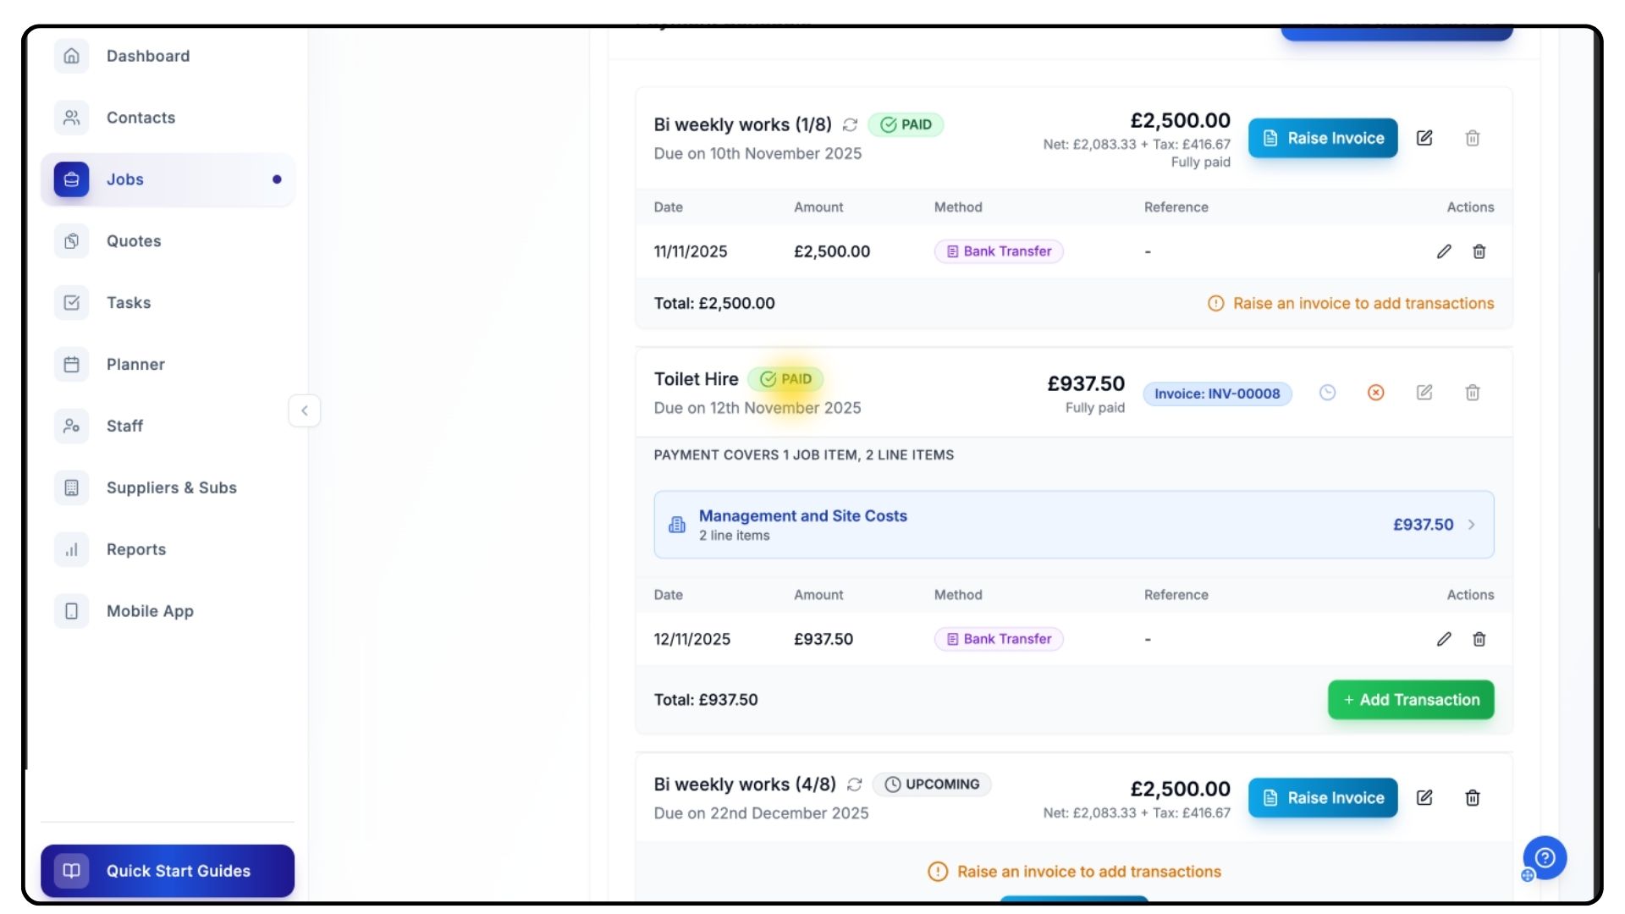Screen dimensions: 1625x914
Task: Click edit icon for Bi weekly works (1/8)
Action: click(x=1424, y=138)
